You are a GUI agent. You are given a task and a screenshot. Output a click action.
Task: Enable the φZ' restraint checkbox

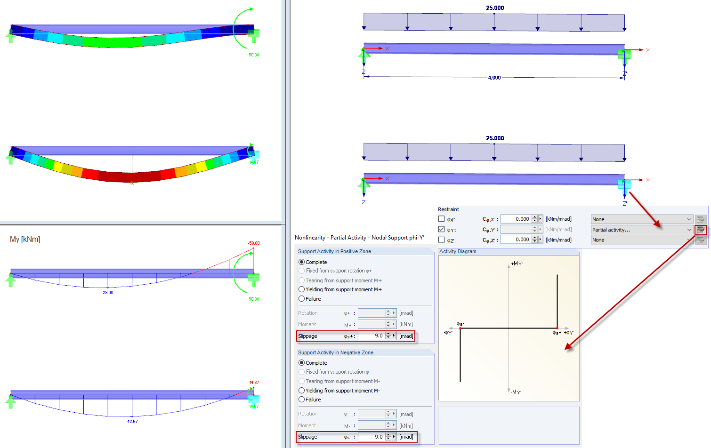coord(441,240)
